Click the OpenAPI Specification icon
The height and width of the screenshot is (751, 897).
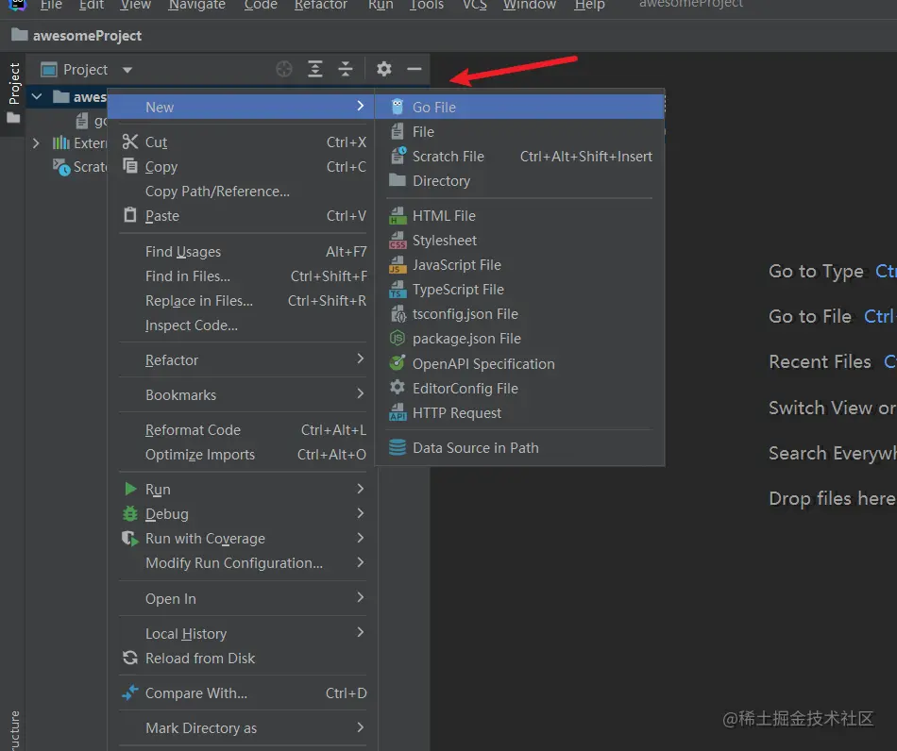coord(397,363)
